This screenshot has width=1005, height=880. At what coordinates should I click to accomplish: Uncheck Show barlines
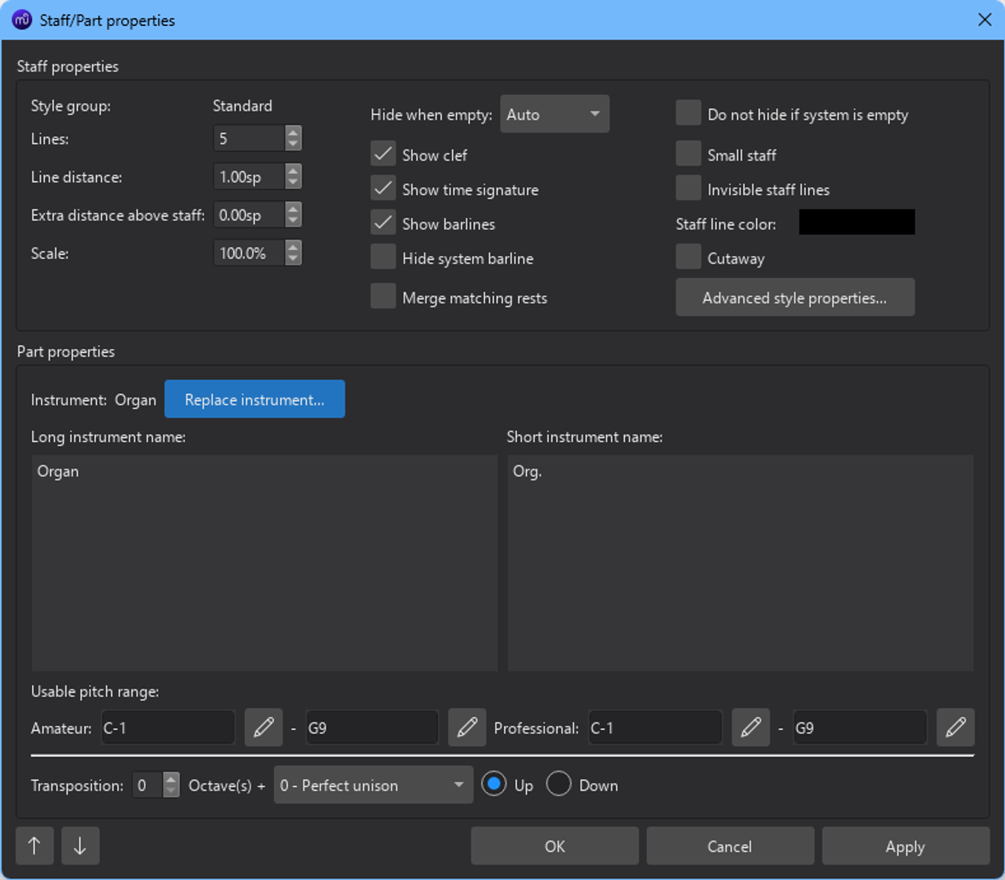tap(383, 222)
